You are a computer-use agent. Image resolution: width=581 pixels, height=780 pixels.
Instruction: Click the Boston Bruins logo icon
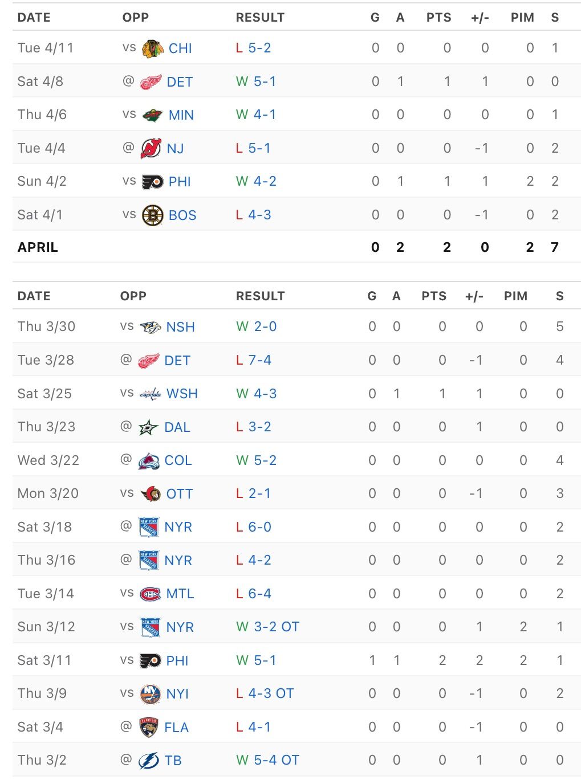[x=152, y=215]
